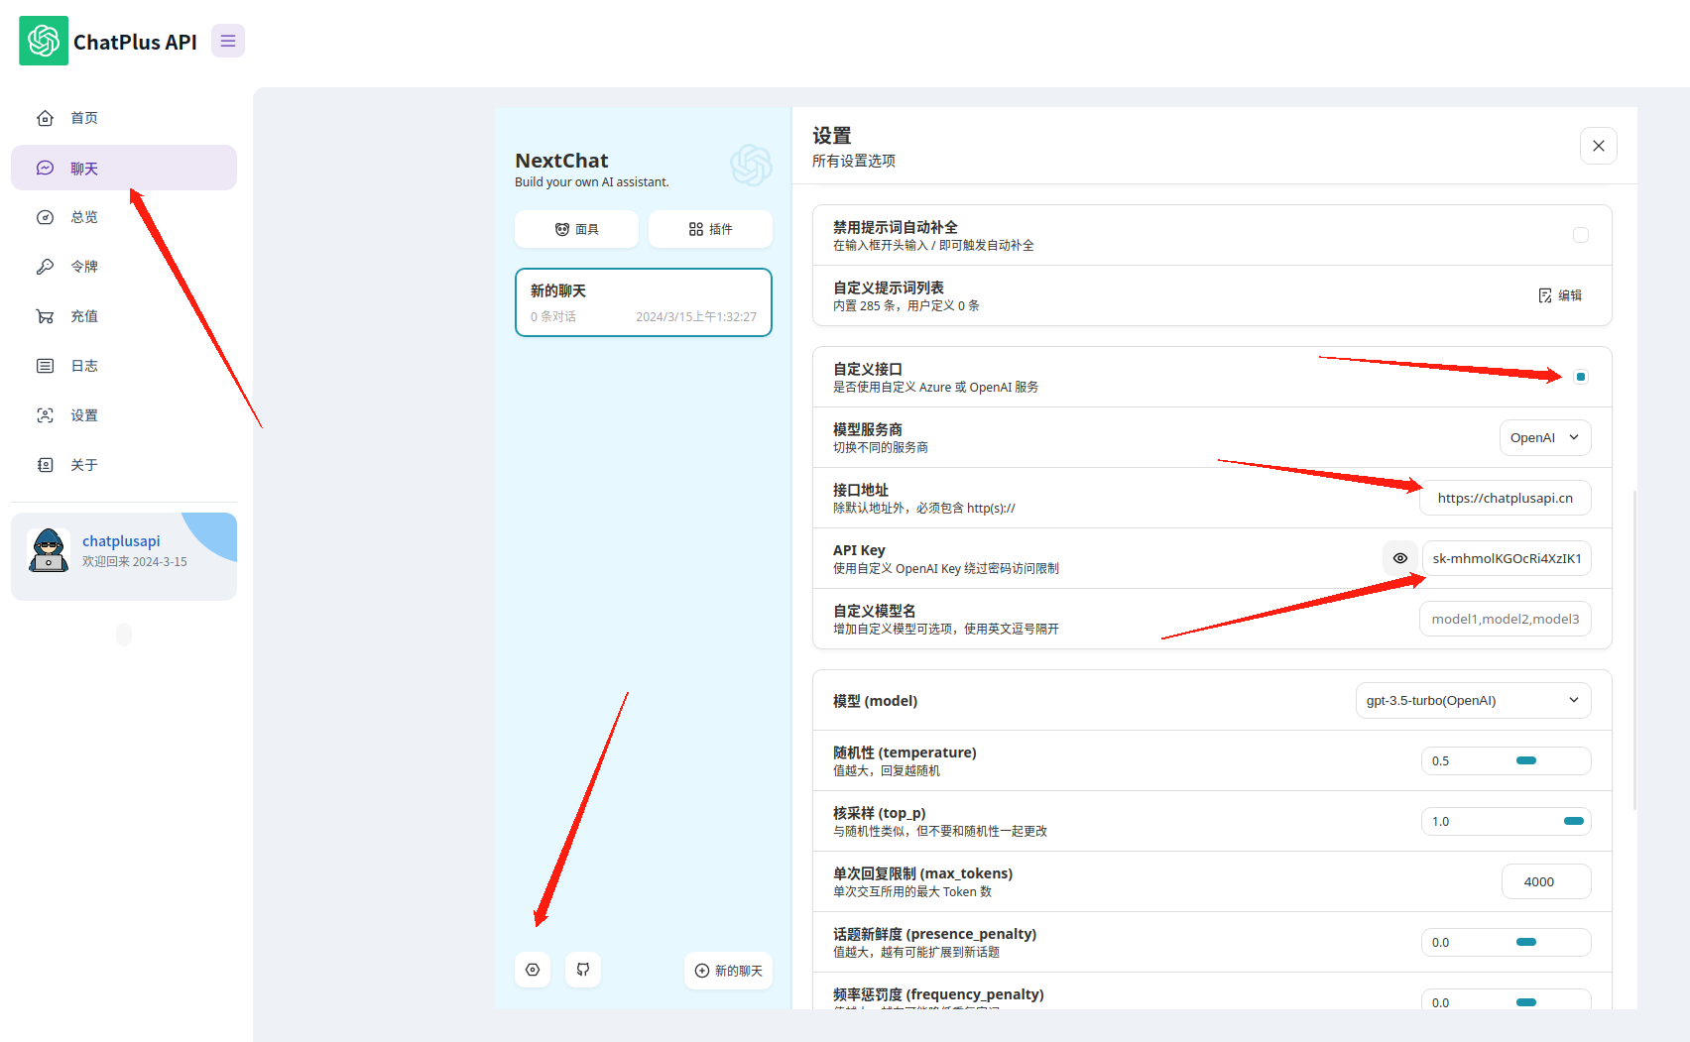Start a new chat with 新的聊天 button
1690x1042 pixels.
click(x=728, y=971)
